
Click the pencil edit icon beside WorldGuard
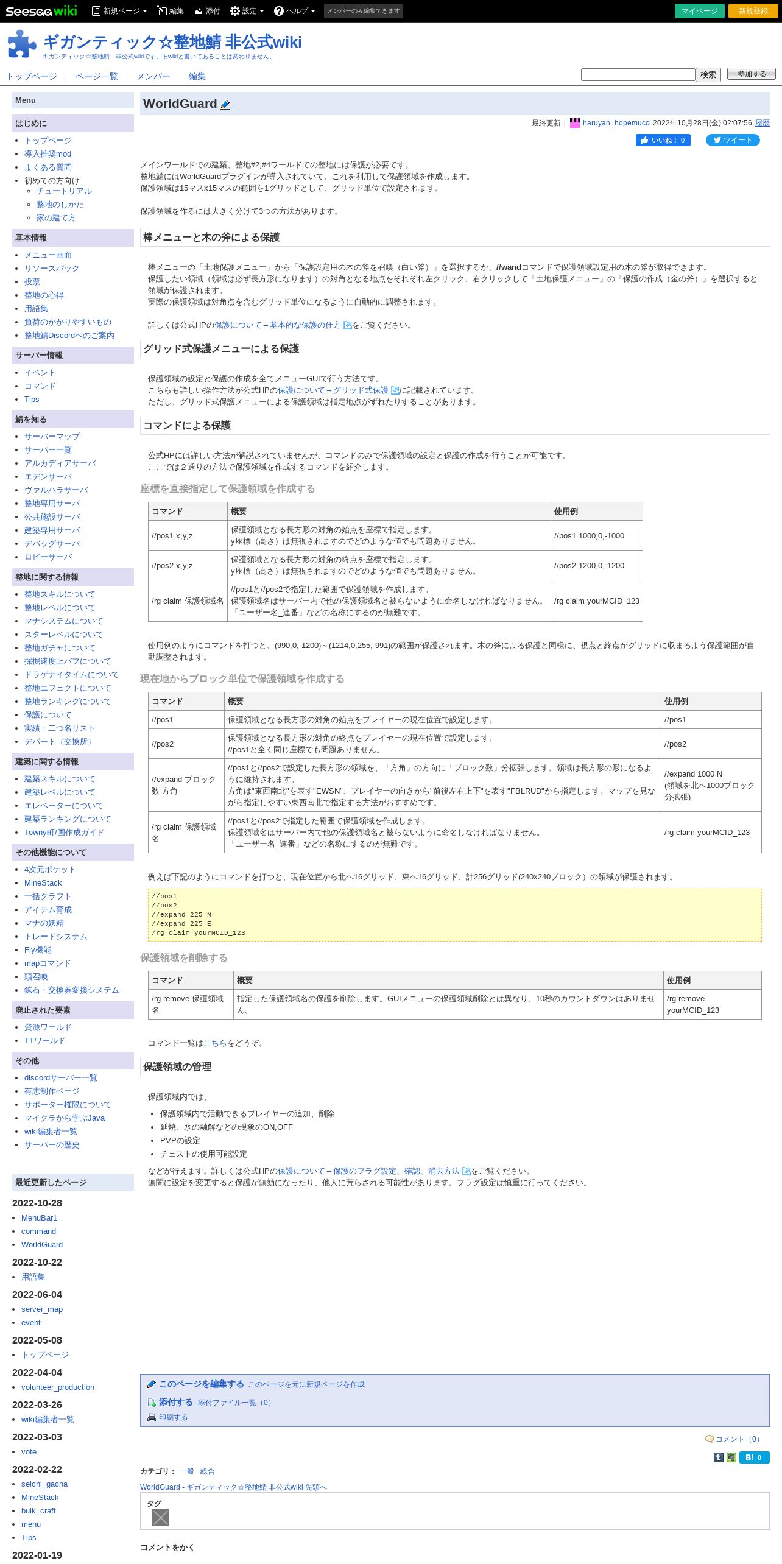point(225,105)
